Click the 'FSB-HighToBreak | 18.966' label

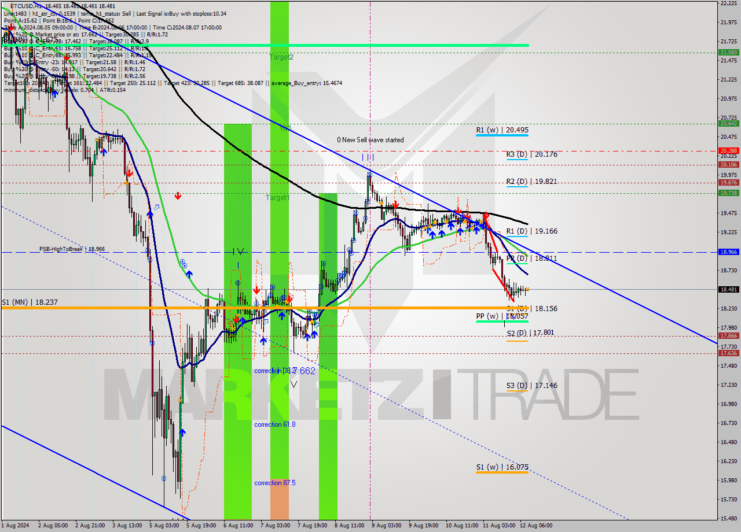point(72,249)
